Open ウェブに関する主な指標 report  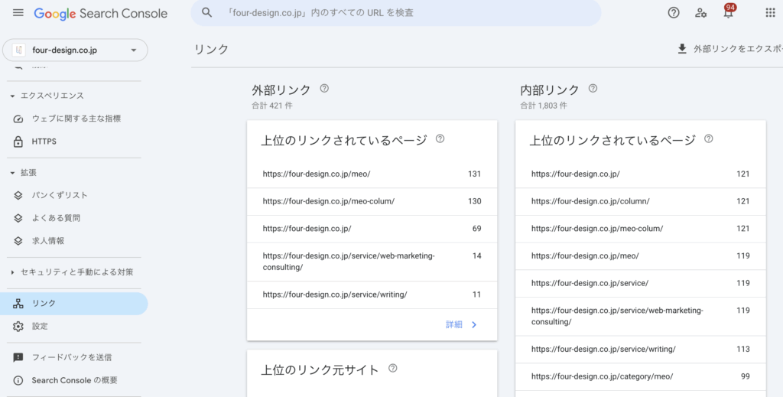click(74, 119)
